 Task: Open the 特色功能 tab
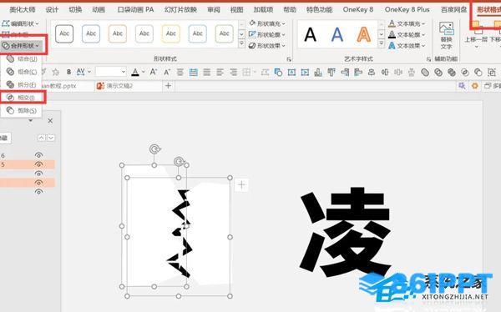coord(319,10)
